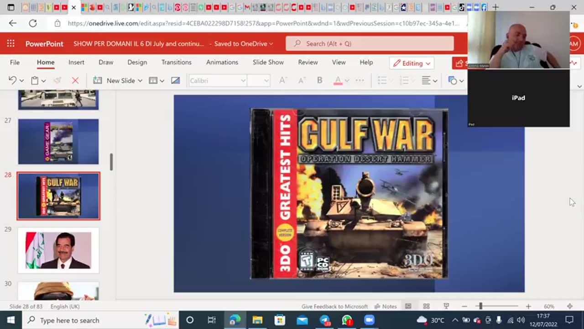Open WhatsApp from the taskbar
The height and width of the screenshot is (329, 584).
(x=347, y=320)
